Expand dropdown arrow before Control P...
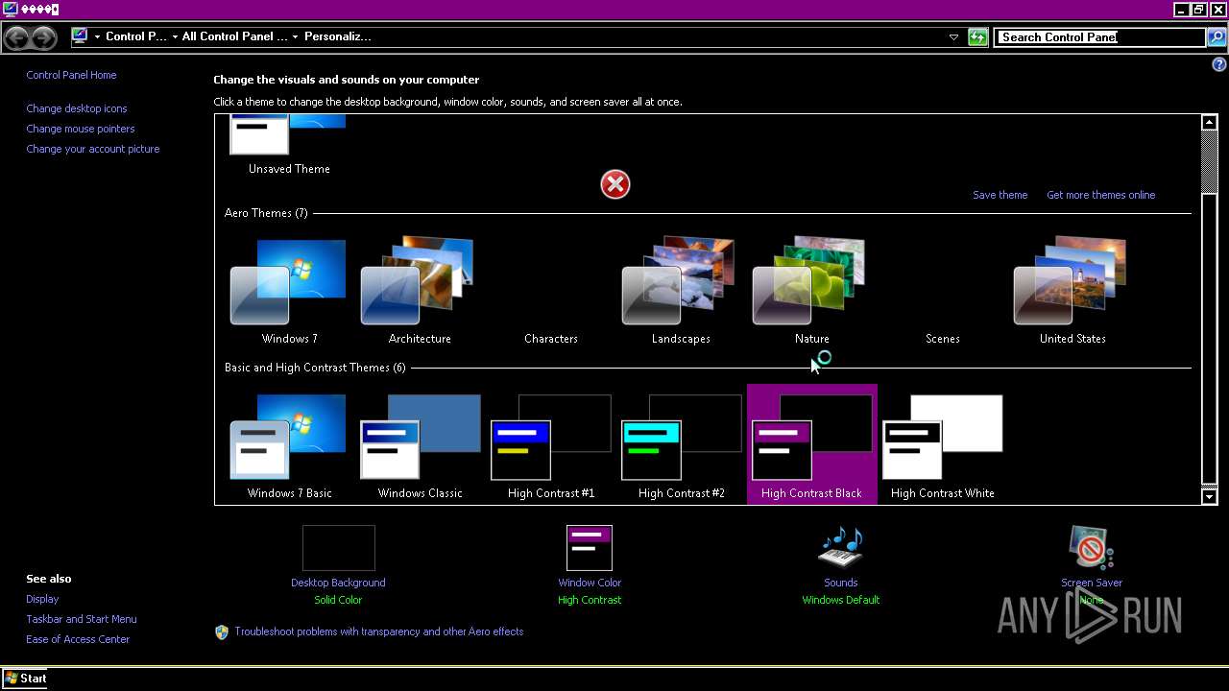 click(x=97, y=37)
